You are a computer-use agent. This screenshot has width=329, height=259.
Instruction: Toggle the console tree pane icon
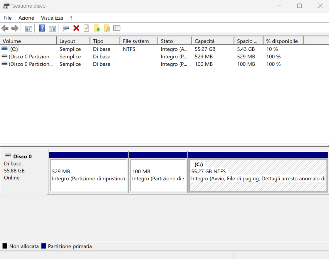pyautogui.click(x=28, y=28)
